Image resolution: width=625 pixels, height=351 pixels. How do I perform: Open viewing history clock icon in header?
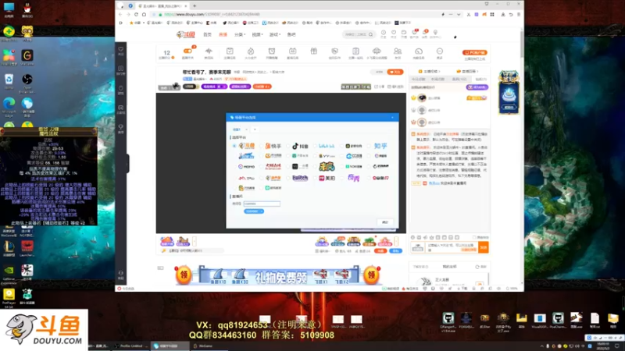coord(384,33)
